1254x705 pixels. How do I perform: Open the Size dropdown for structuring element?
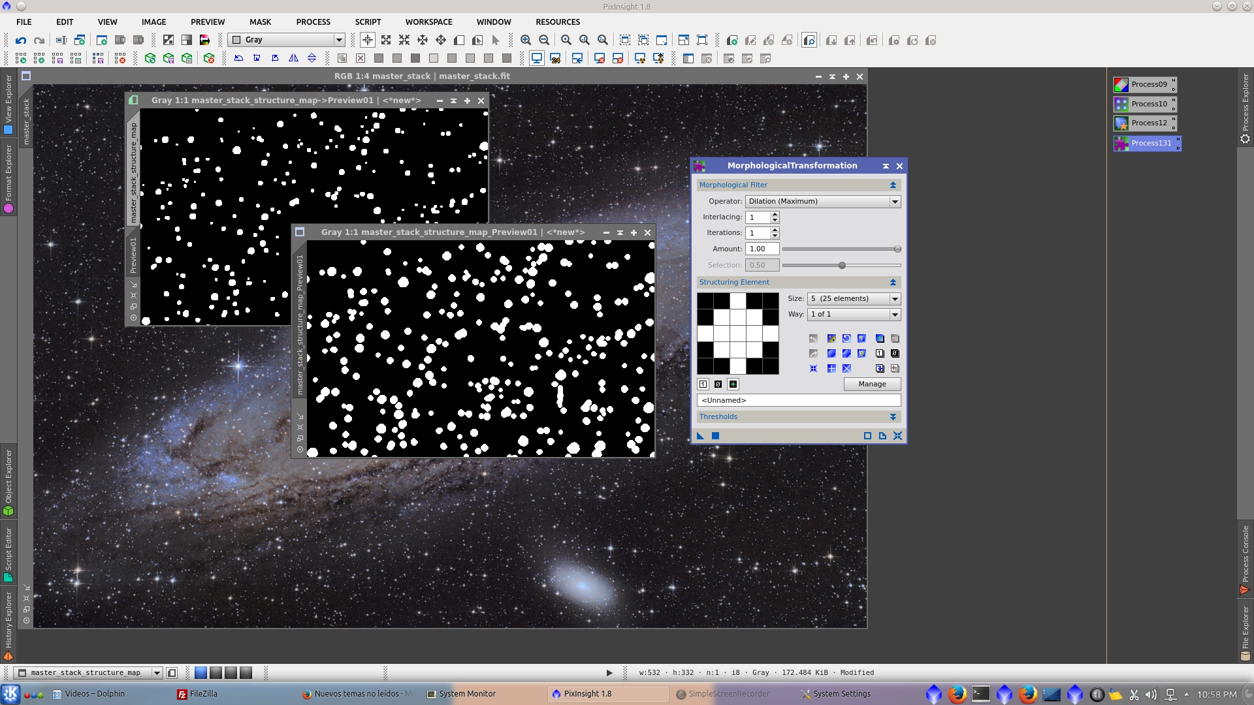[x=854, y=299]
